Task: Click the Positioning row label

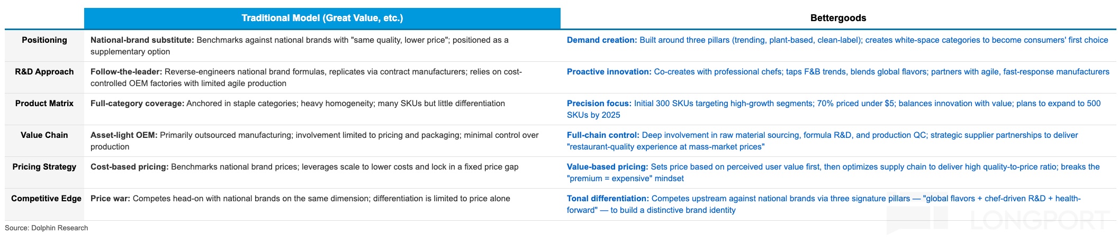Action: click(44, 40)
